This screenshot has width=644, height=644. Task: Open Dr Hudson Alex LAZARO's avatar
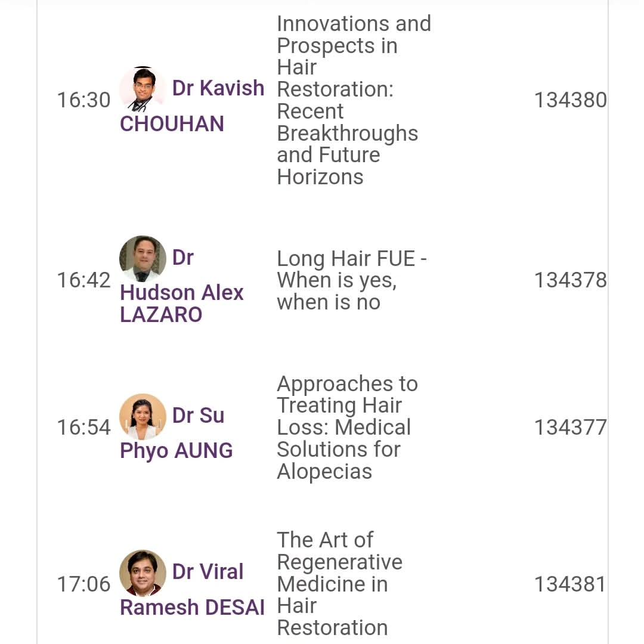(x=143, y=259)
